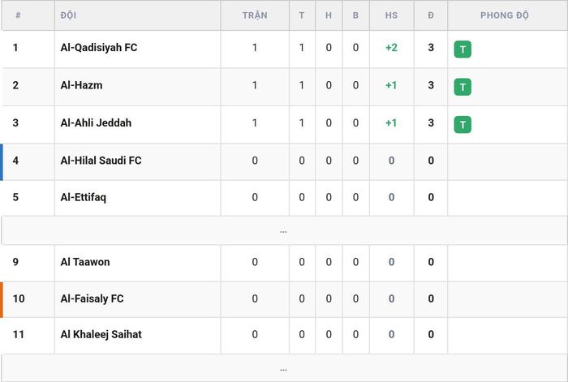Expand hidden rows below Al-Ettifaq

(x=284, y=230)
